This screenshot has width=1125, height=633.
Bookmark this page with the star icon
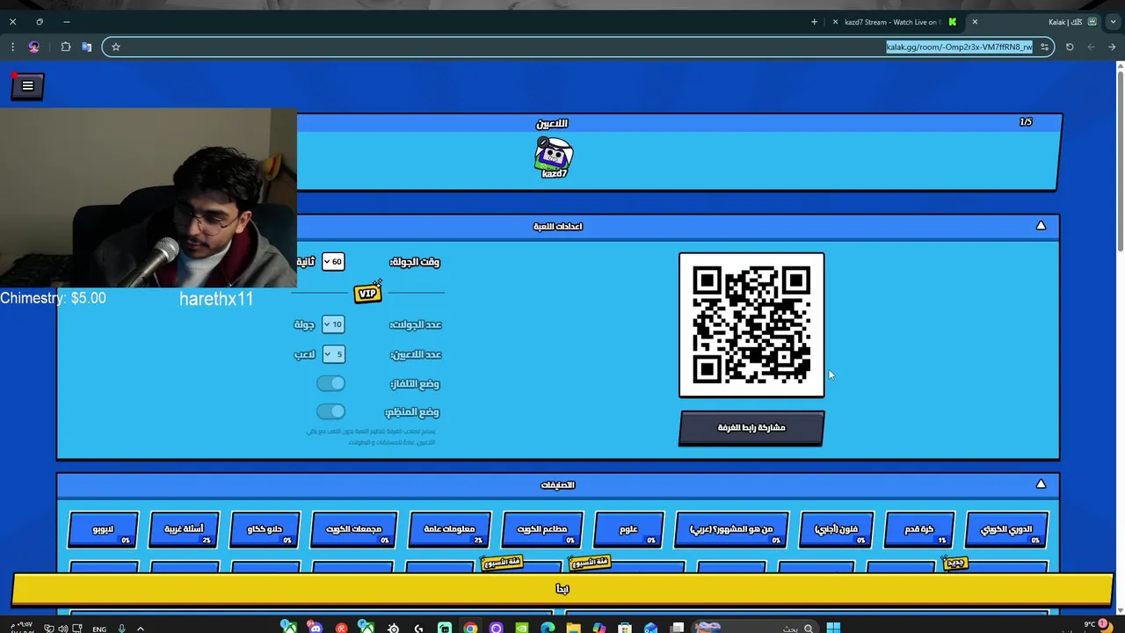(x=115, y=47)
